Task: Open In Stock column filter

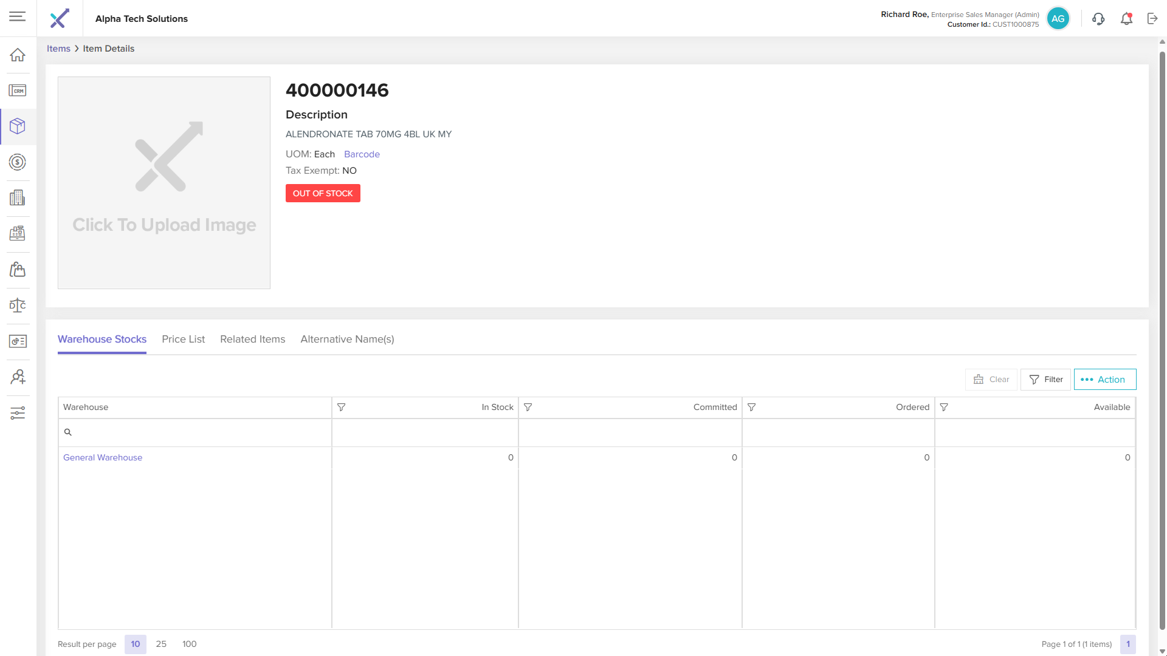Action: tap(342, 408)
